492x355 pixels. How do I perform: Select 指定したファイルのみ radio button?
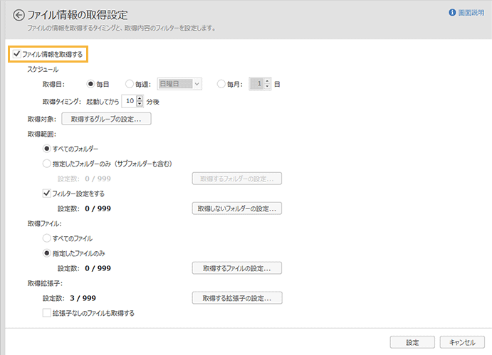click(x=46, y=253)
